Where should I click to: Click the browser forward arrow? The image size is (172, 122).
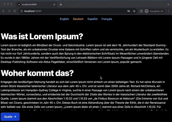(9, 11)
